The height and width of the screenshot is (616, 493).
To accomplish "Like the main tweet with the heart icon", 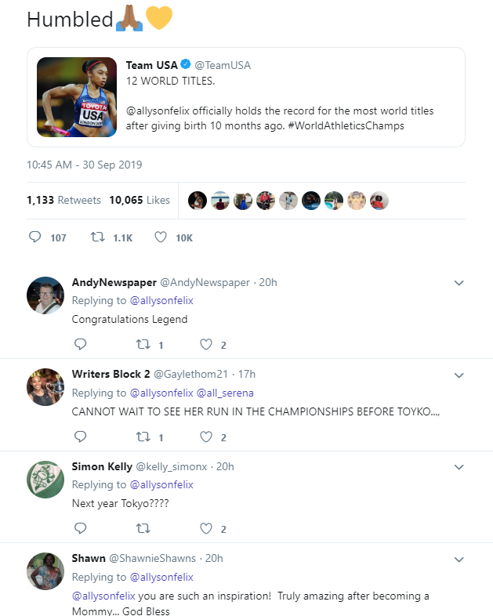I will click(x=161, y=237).
